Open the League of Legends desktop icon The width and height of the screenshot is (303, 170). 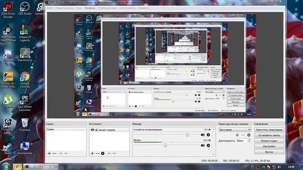[25, 33]
